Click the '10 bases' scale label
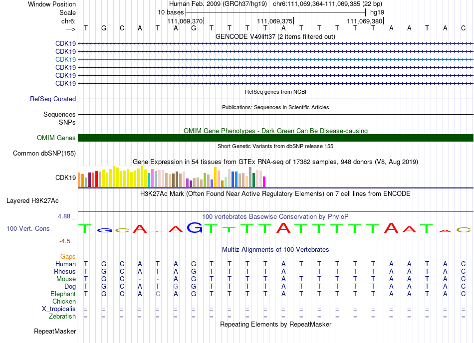The image size is (474, 343). pos(171,12)
